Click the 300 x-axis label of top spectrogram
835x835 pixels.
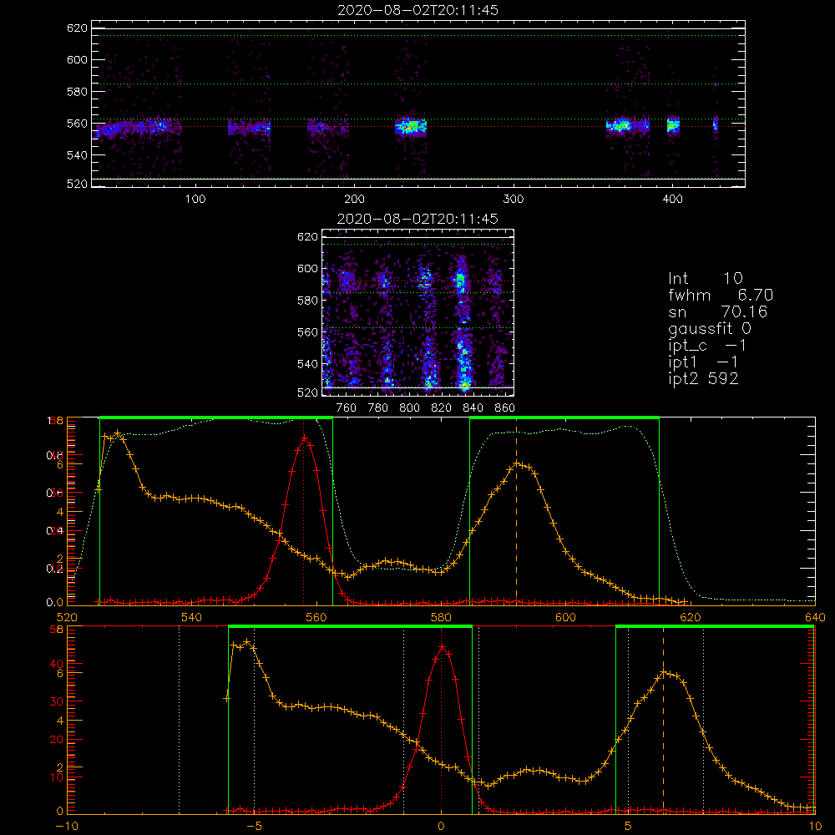(x=514, y=200)
